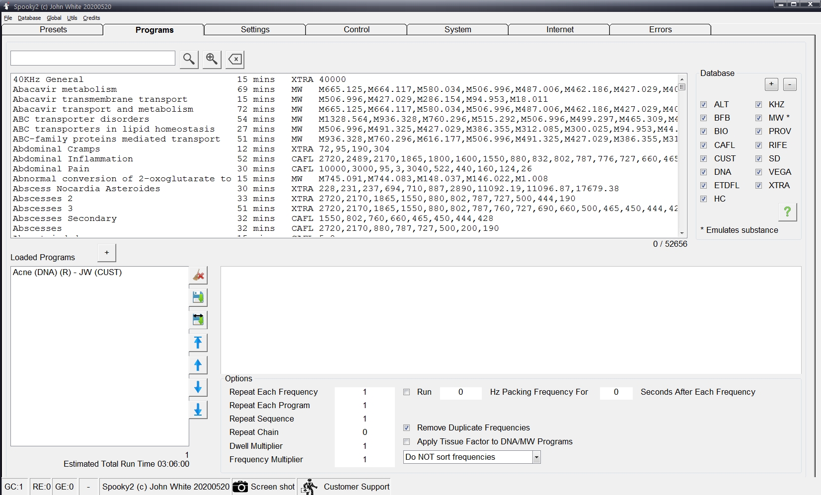
Task: Open the Global menu
Action: click(54, 18)
